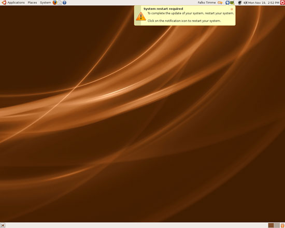This screenshot has height=228, width=285.
Task: Click the orange chat status icon
Action: tap(220, 3)
